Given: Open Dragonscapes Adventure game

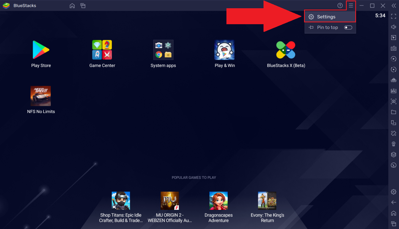Looking at the screenshot, I should (x=218, y=201).
